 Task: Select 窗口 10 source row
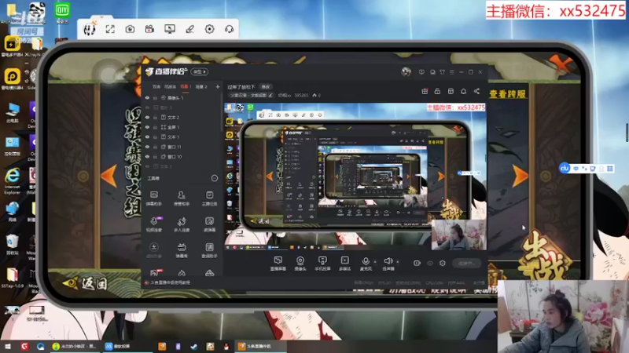click(x=182, y=156)
